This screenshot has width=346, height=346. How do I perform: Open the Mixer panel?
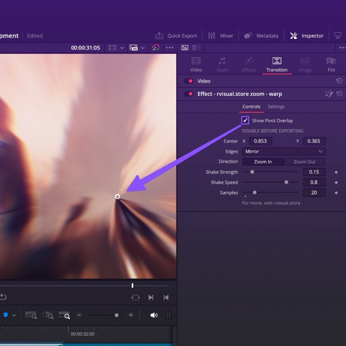click(x=221, y=36)
